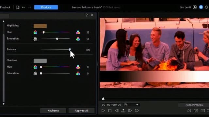
Task: Click the Apply to All button
Action: 81,110
